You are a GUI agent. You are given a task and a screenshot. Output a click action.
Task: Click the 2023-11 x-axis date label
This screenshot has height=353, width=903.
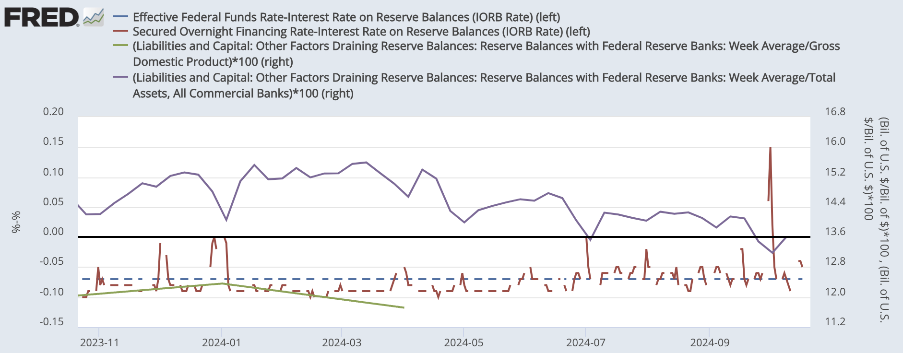[99, 342]
